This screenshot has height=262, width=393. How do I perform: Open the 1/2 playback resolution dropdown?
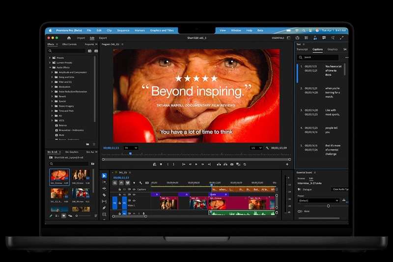coord(256,148)
